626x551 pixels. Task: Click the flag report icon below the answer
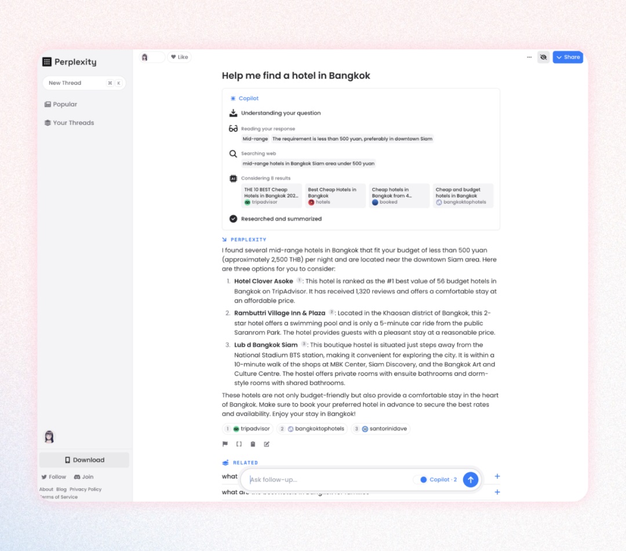coord(225,444)
